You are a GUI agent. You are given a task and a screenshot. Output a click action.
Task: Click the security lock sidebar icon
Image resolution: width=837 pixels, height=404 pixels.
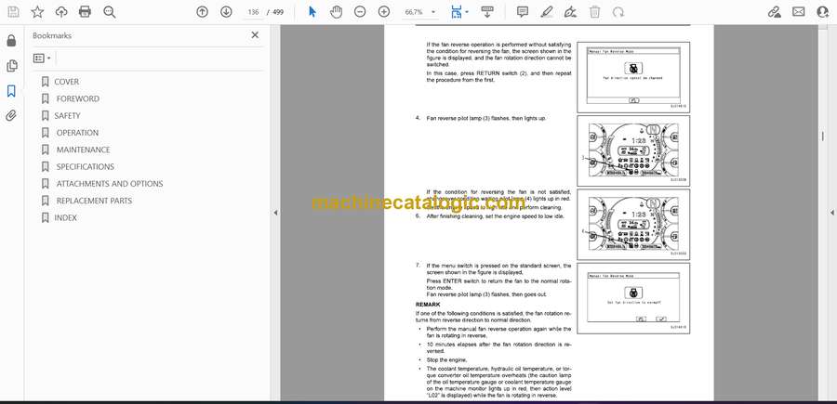coord(11,41)
